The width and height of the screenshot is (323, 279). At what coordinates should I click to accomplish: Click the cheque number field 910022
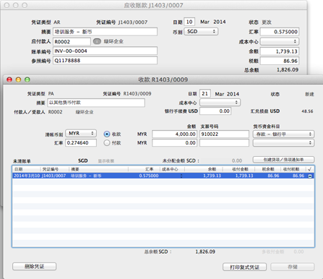pyautogui.click(x=224, y=134)
